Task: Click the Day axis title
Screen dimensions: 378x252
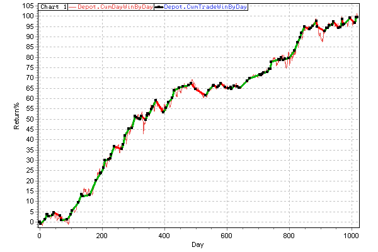Action: 197,244
